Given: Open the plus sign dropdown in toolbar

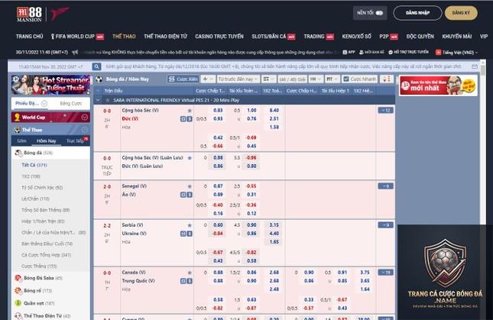Looking at the screenshot, I should (208, 79).
